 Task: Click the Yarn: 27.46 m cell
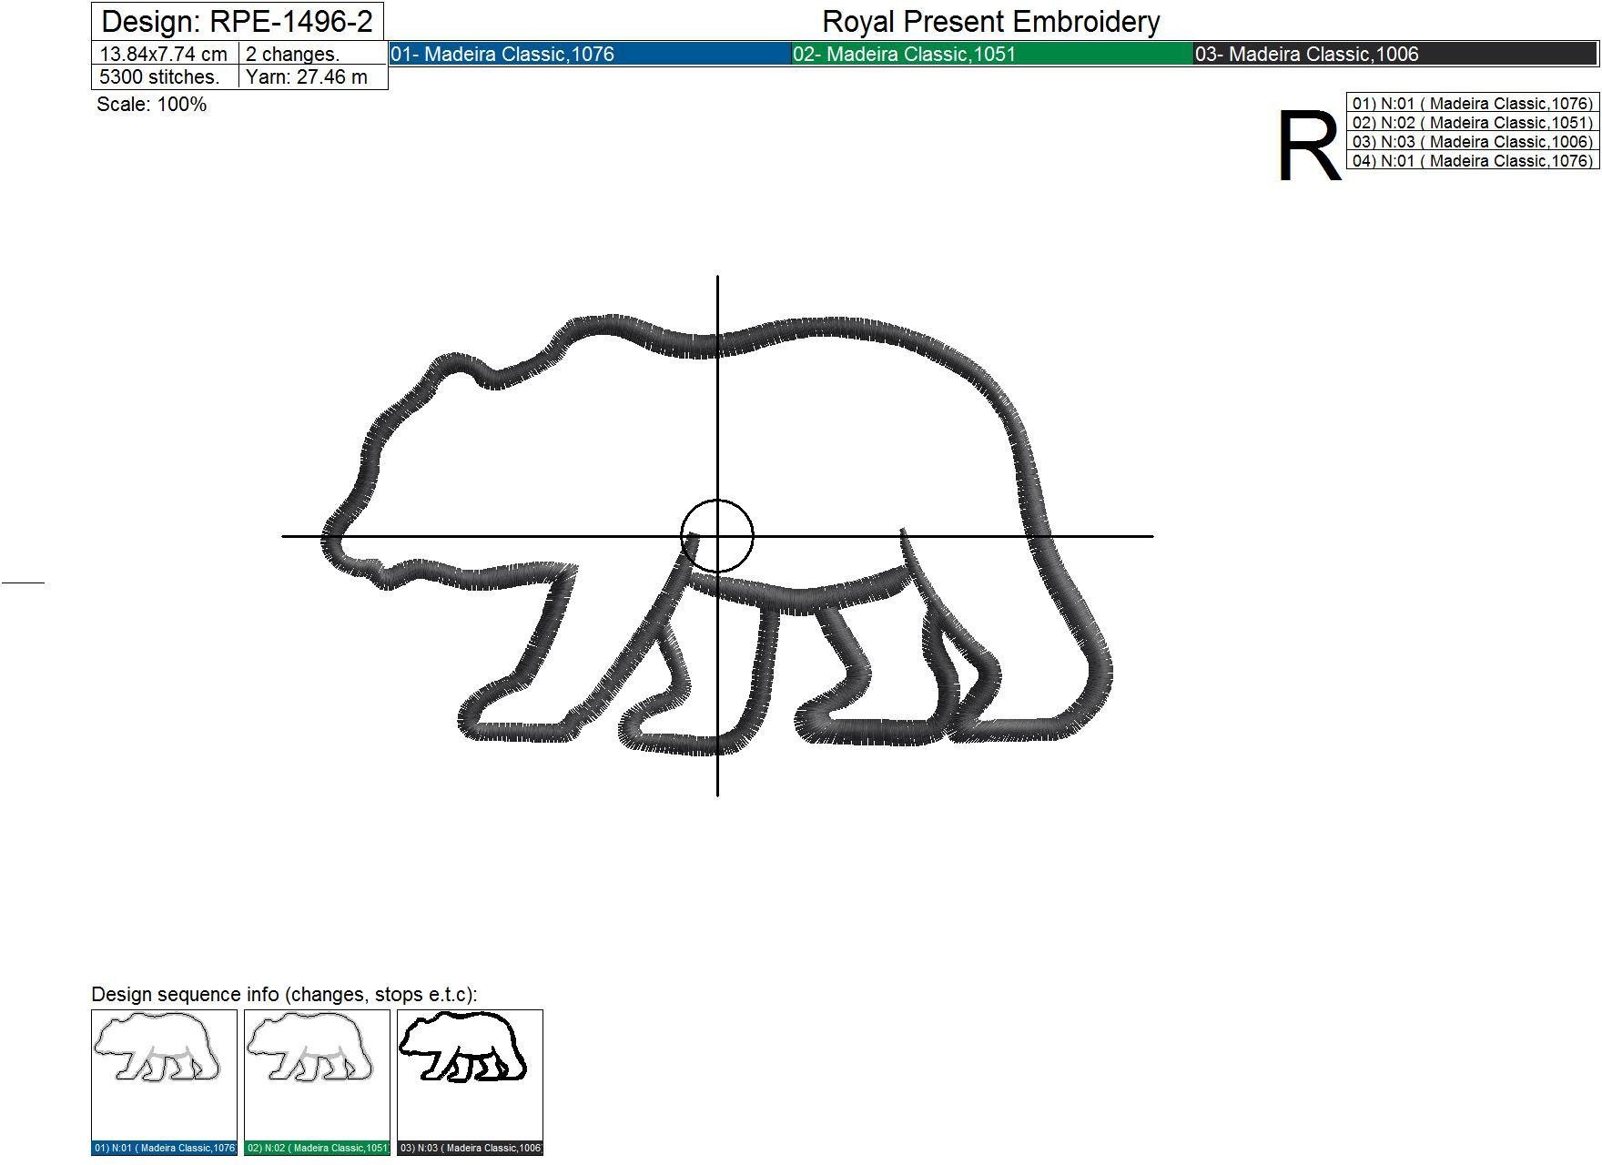click(312, 77)
